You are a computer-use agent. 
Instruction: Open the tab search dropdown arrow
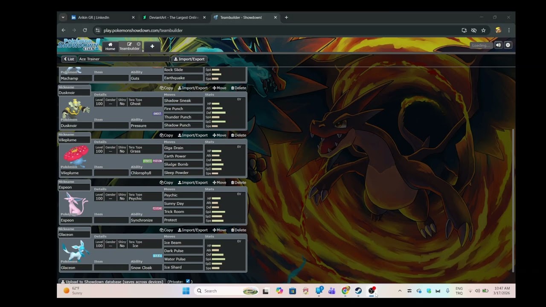pos(63,17)
